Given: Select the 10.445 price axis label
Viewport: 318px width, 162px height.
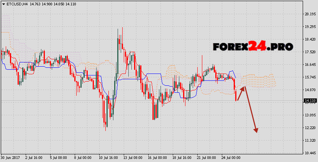Looking at the screenshot, I should (x=310, y=153).
